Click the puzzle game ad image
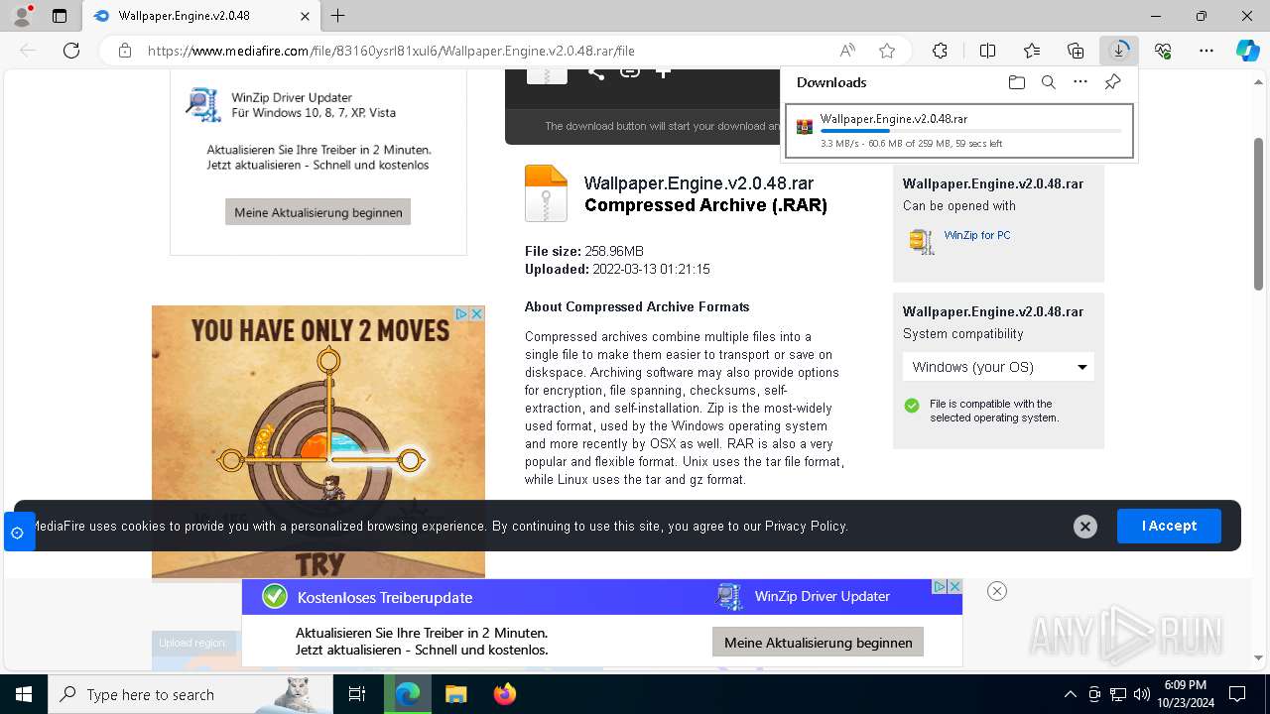 318,441
